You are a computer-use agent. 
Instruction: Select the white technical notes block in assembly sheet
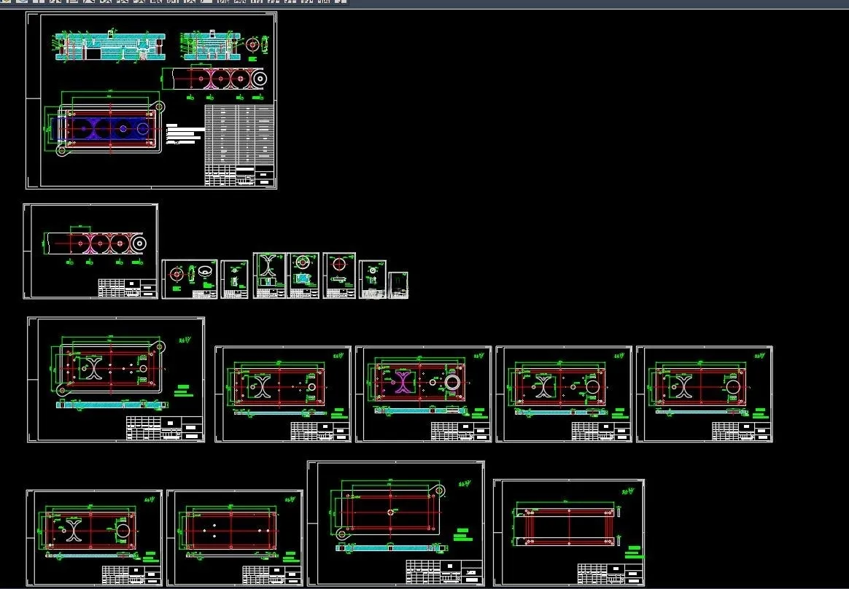coord(185,134)
